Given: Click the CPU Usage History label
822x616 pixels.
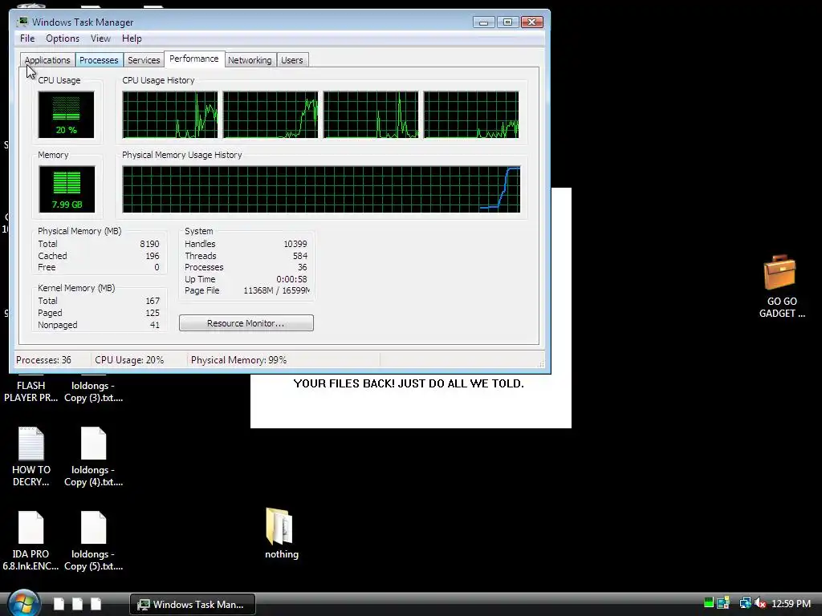Looking at the screenshot, I should [x=158, y=80].
